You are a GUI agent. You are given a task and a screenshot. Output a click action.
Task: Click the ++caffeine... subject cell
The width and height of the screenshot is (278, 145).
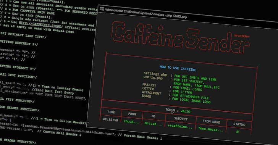(x=180, y=126)
